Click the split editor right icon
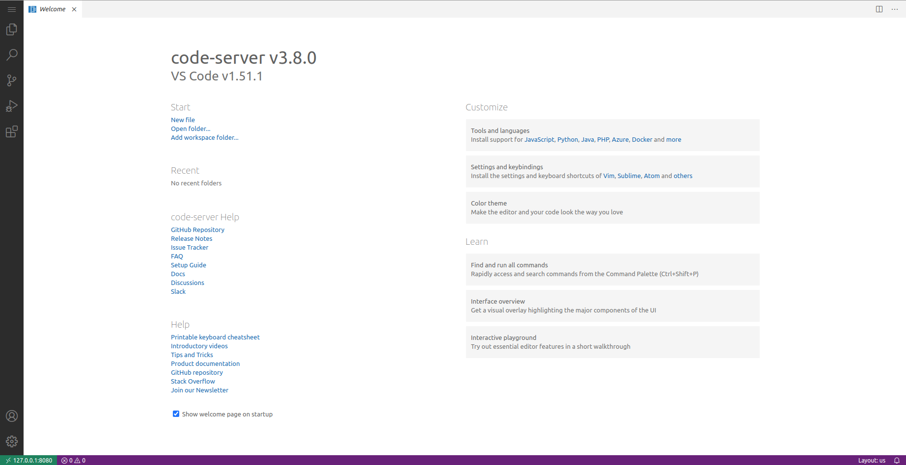Image resolution: width=906 pixels, height=465 pixels. [x=879, y=9]
